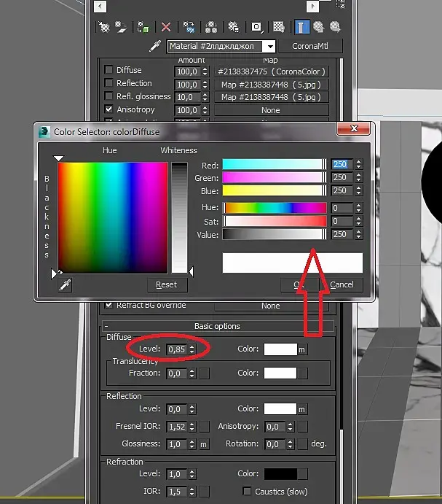Click the Anisotropy None map slot

click(x=272, y=110)
